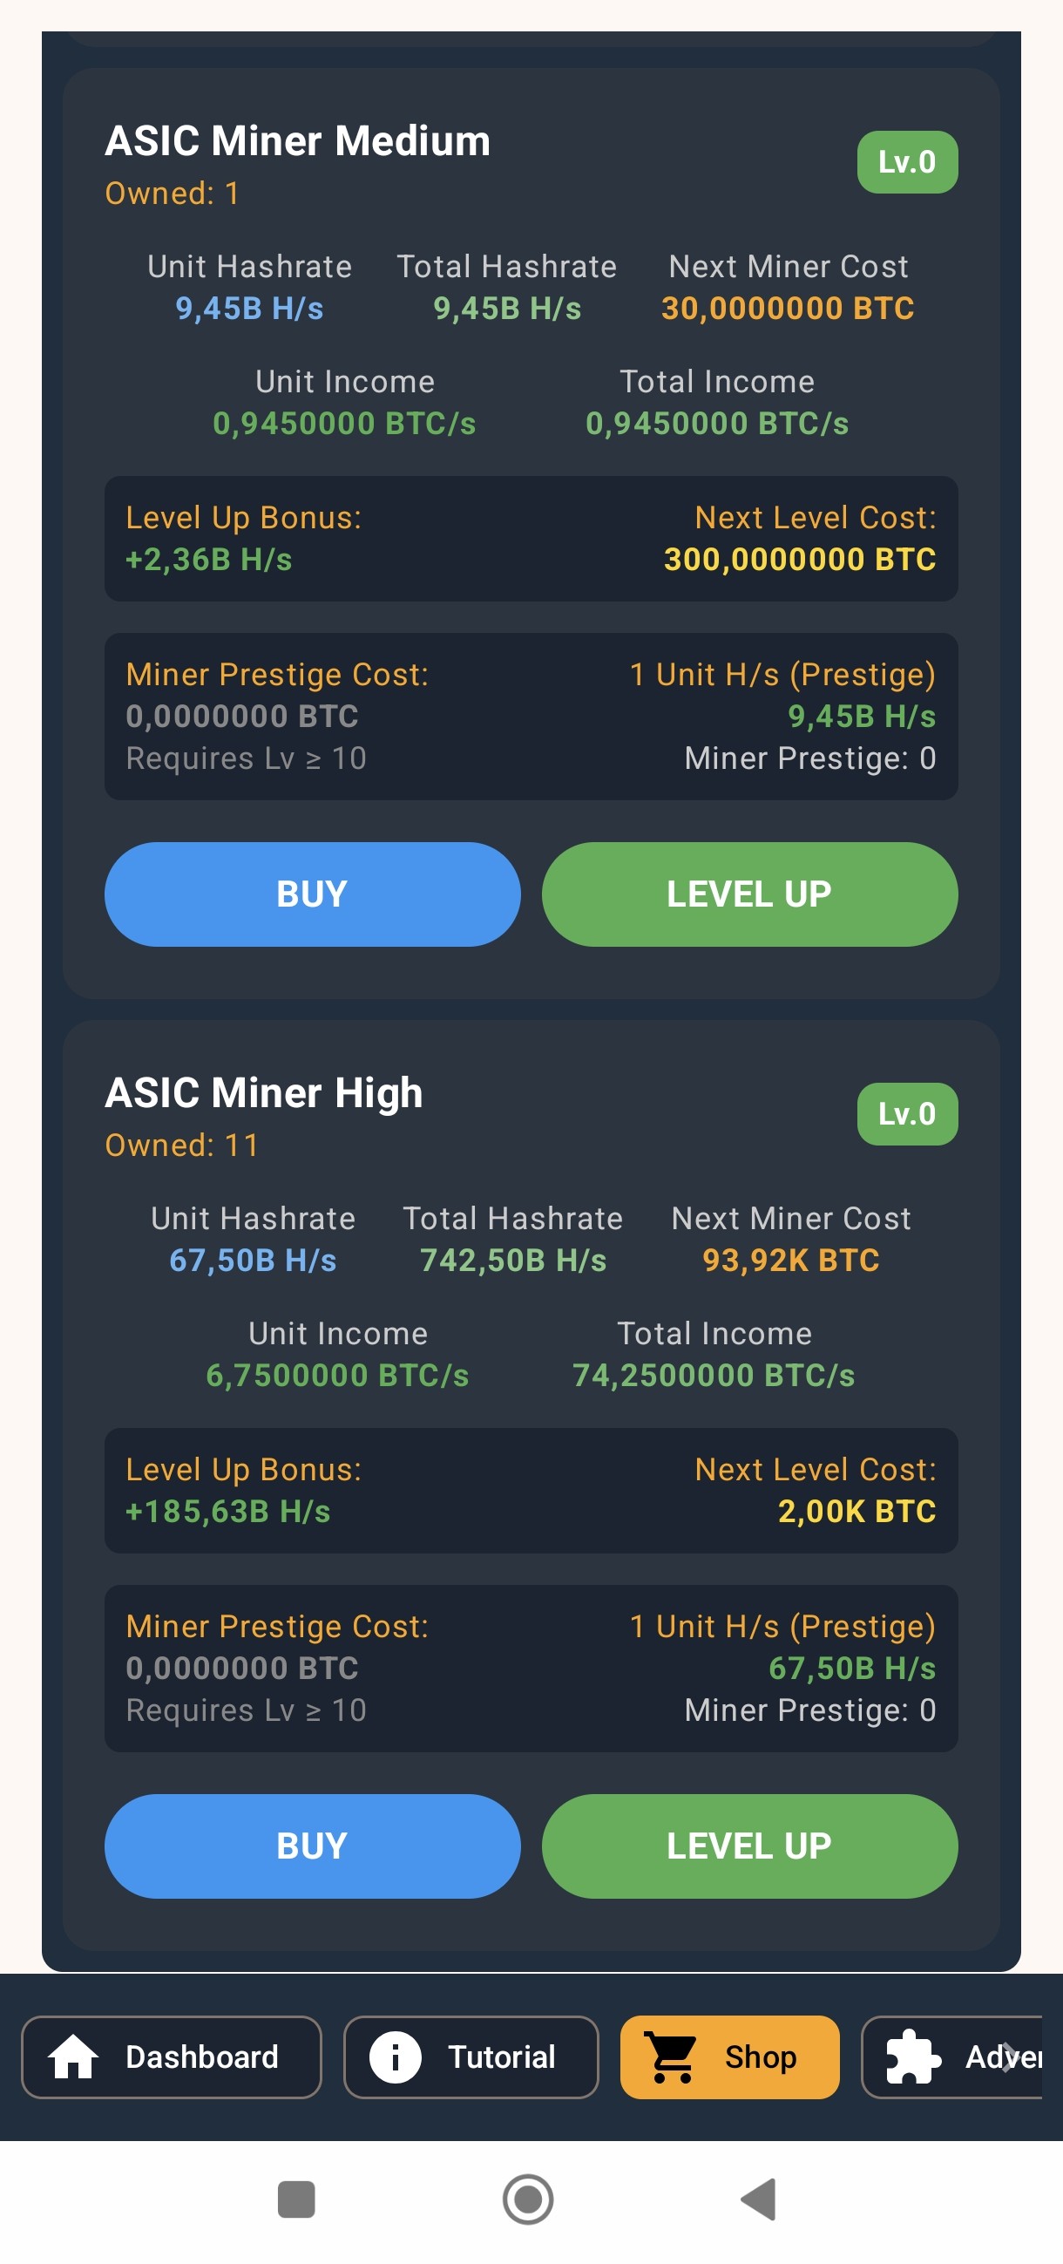1063x2264 pixels.
Task: Tap ASIC Miner High prestige cost panel
Action: 531,1667
